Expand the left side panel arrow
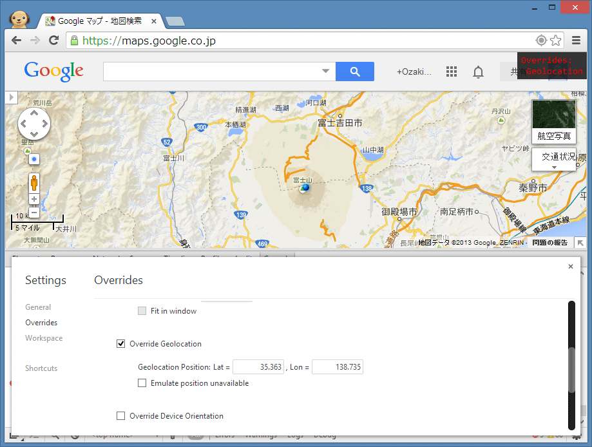Viewport: 592px width, 447px height. pyautogui.click(x=12, y=97)
